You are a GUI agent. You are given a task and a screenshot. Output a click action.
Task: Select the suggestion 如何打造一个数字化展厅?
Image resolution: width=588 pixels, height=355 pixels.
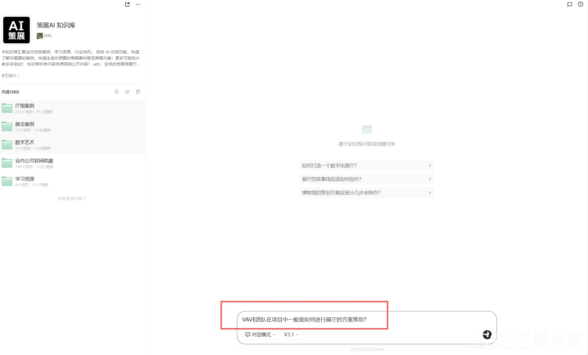click(366, 166)
